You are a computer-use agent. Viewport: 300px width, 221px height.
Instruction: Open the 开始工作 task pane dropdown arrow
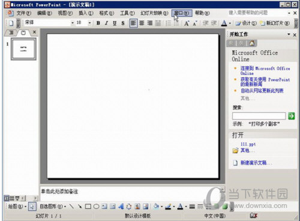(289, 34)
